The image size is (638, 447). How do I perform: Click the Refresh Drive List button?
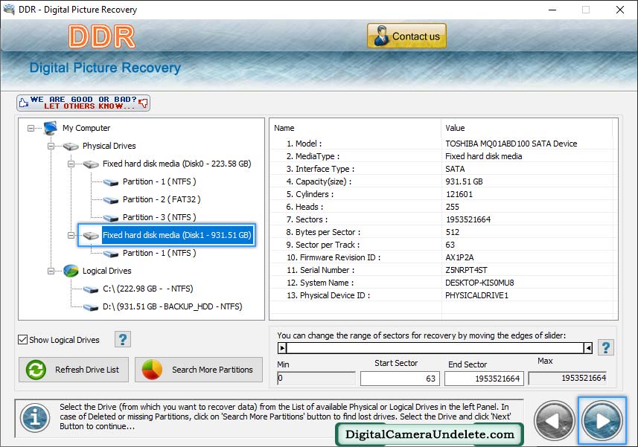(x=74, y=370)
